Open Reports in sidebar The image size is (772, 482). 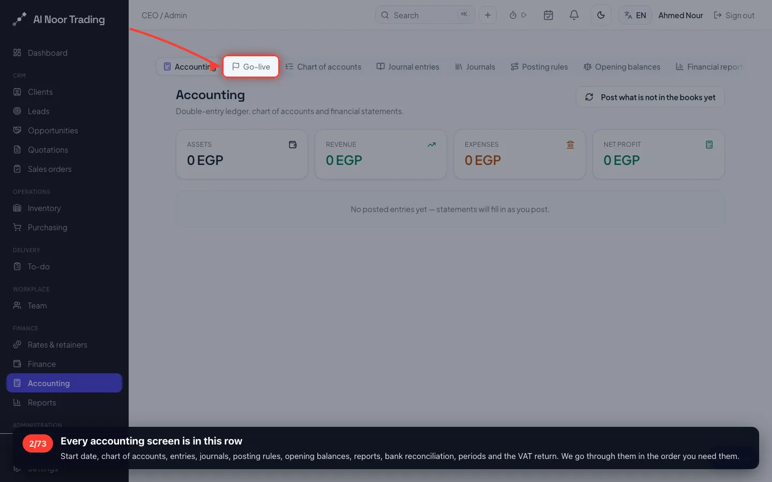64,402
